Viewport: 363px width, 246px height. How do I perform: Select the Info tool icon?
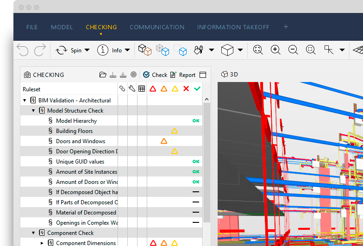click(x=104, y=50)
